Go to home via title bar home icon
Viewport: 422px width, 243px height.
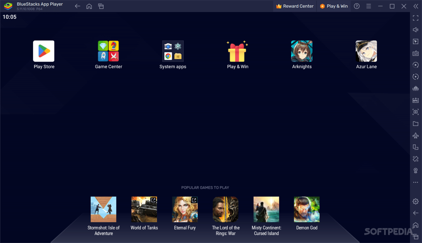(x=89, y=6)
